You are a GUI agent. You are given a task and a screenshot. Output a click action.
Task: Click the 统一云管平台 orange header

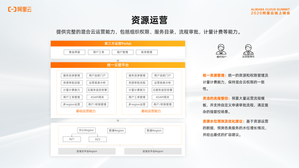[x=118, y=65]
